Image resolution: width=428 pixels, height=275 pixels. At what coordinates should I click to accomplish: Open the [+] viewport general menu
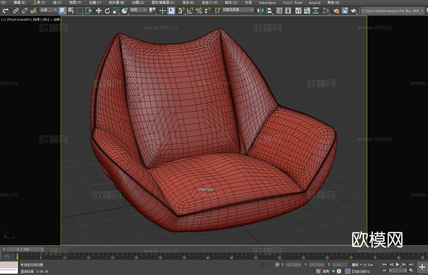(3, 19)
